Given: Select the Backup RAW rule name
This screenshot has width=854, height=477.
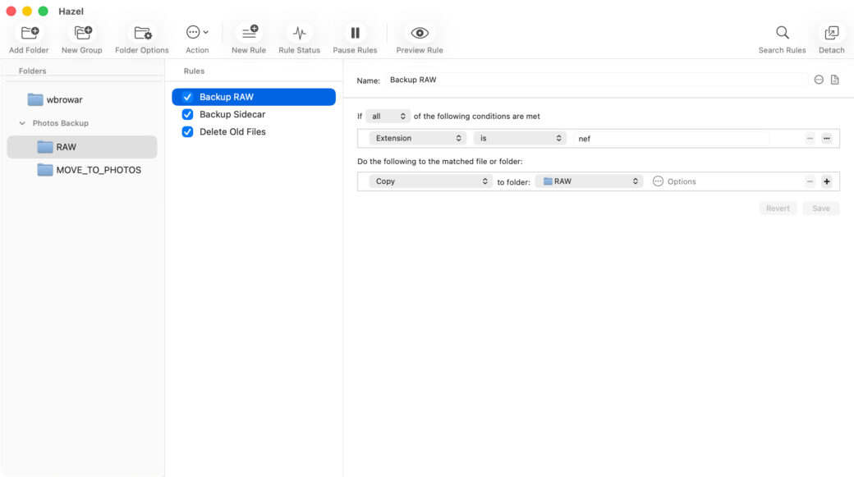Looking at the screenshot, I should coord(227,97).
